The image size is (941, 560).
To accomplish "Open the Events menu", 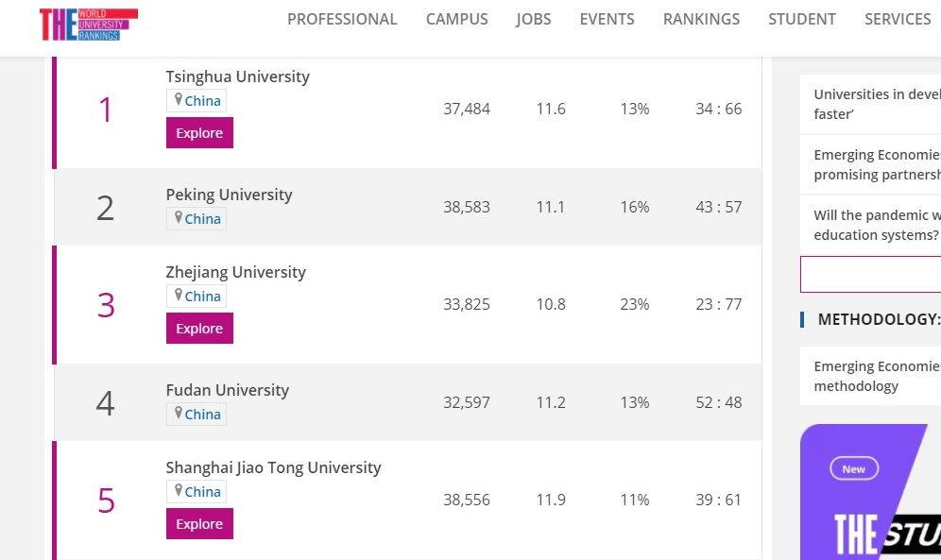I will 607,19.
